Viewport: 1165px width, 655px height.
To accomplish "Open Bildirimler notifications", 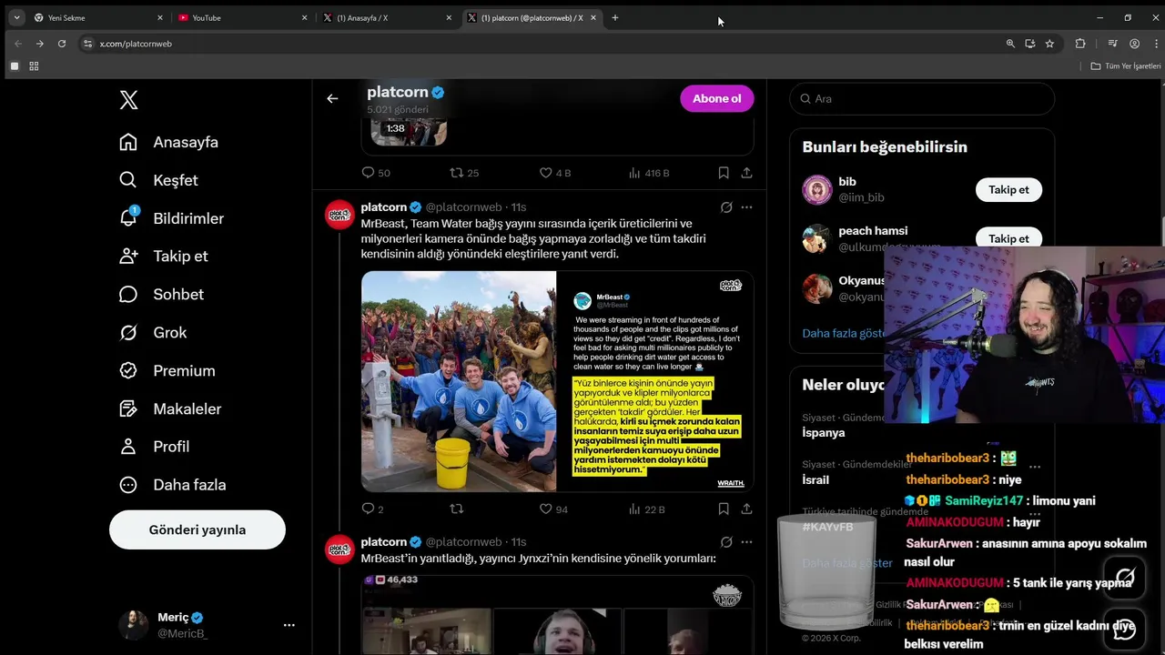I will coord(172,218).
